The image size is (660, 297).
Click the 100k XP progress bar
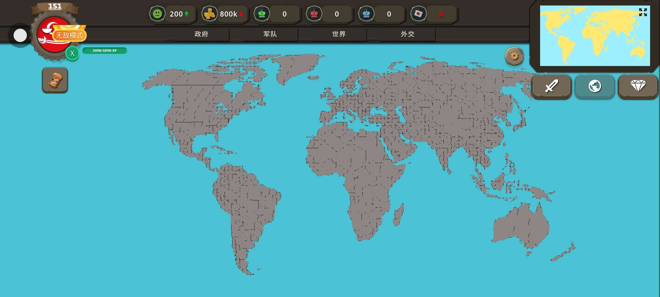coord(105,51)
